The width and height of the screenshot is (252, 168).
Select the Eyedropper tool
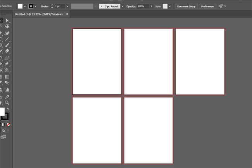[x=7, y=97]
